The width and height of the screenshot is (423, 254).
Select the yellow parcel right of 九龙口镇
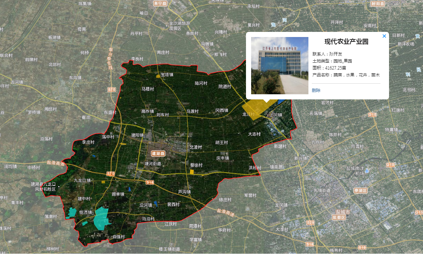click(103, 182)
